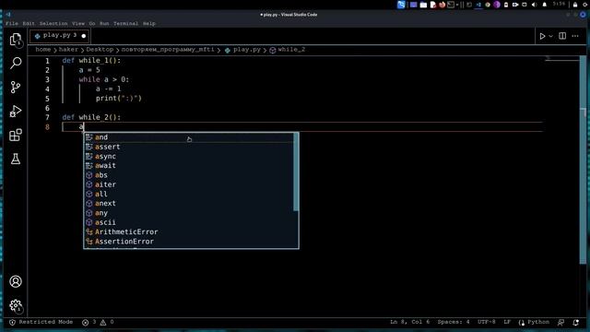Click the volume speaker icon in system tray
Screen dimensions: 590x332
534,5
